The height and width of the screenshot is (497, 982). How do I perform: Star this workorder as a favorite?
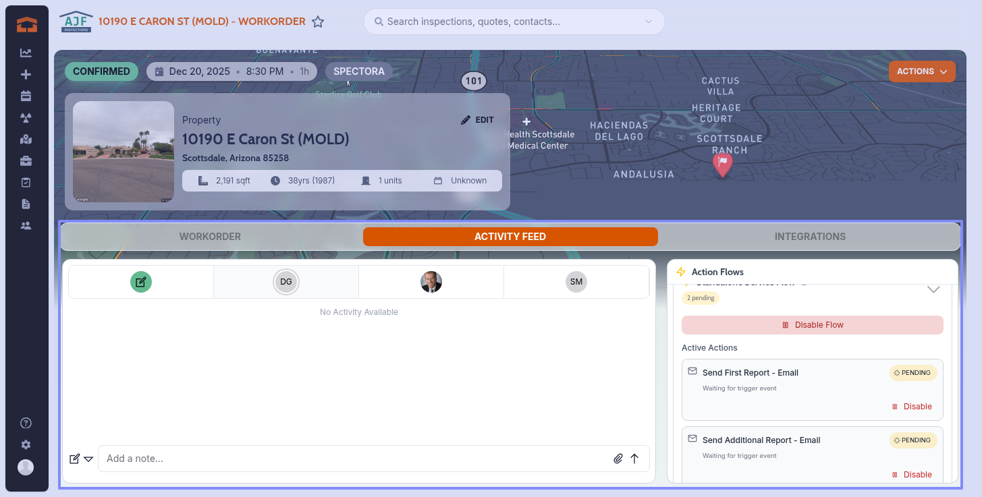318,22
